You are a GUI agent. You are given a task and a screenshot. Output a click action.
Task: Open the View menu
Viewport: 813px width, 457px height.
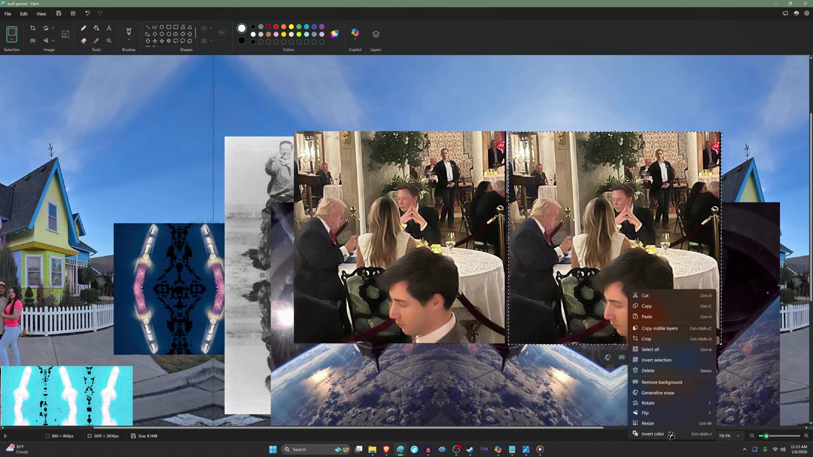point(41,13)
